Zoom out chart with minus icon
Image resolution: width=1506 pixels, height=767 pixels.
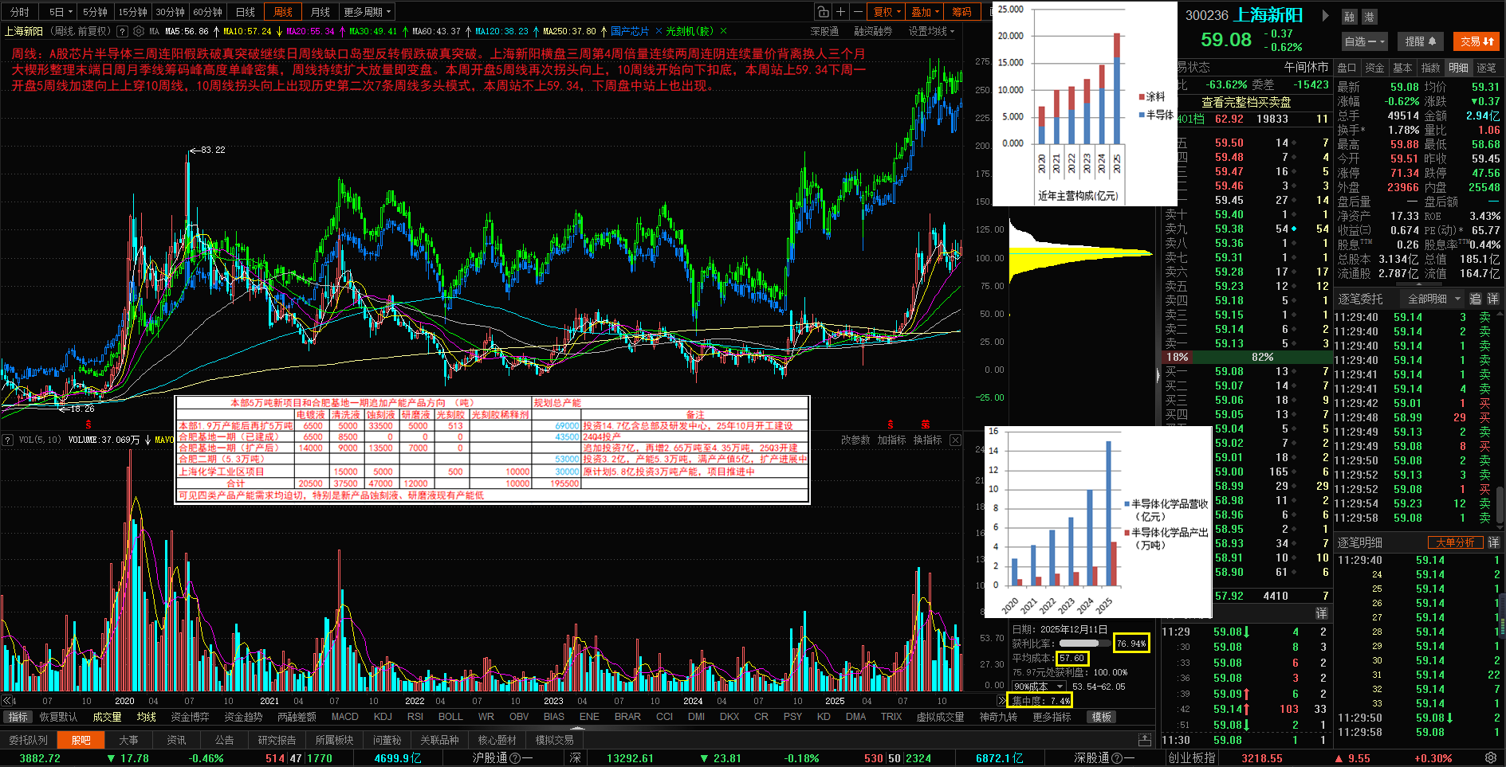858,12
